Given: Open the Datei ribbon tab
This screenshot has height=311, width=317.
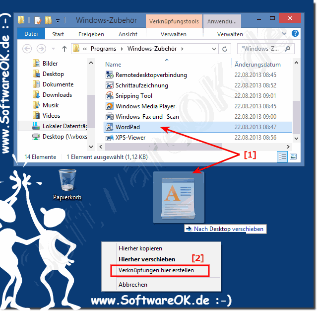Looking at the screenshot, I should coord(31,34).
